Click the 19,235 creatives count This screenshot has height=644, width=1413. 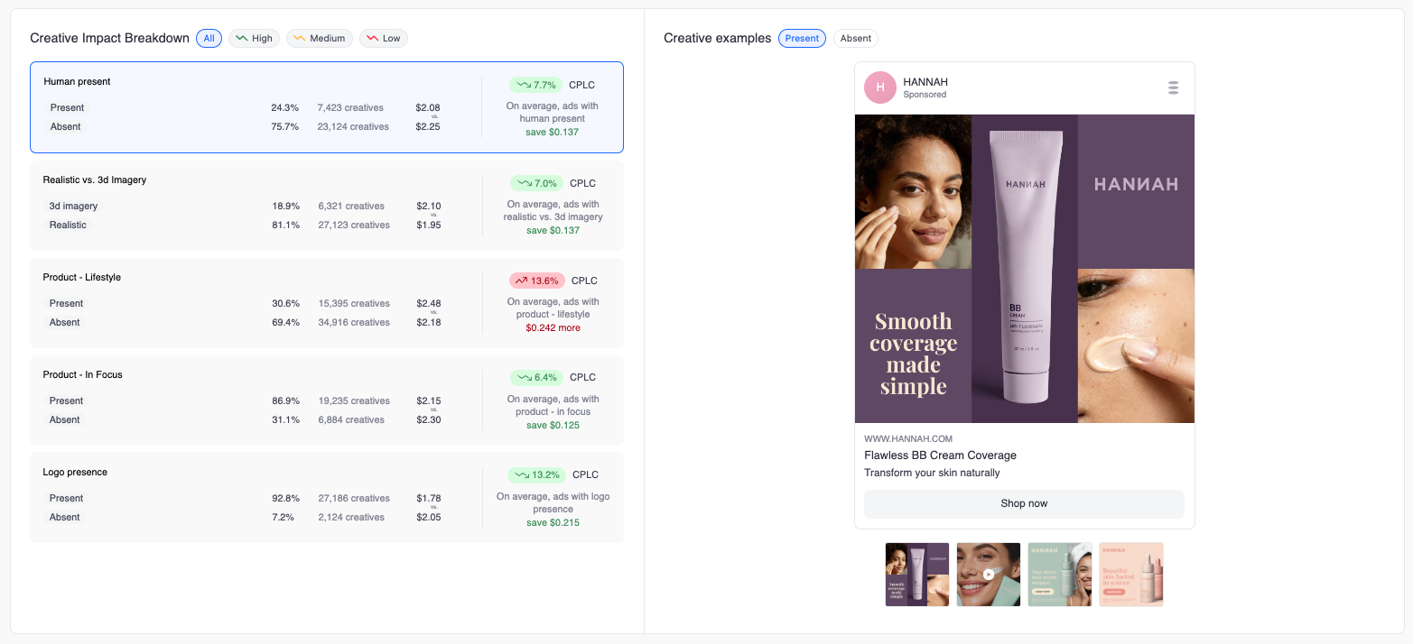(354, 400)
